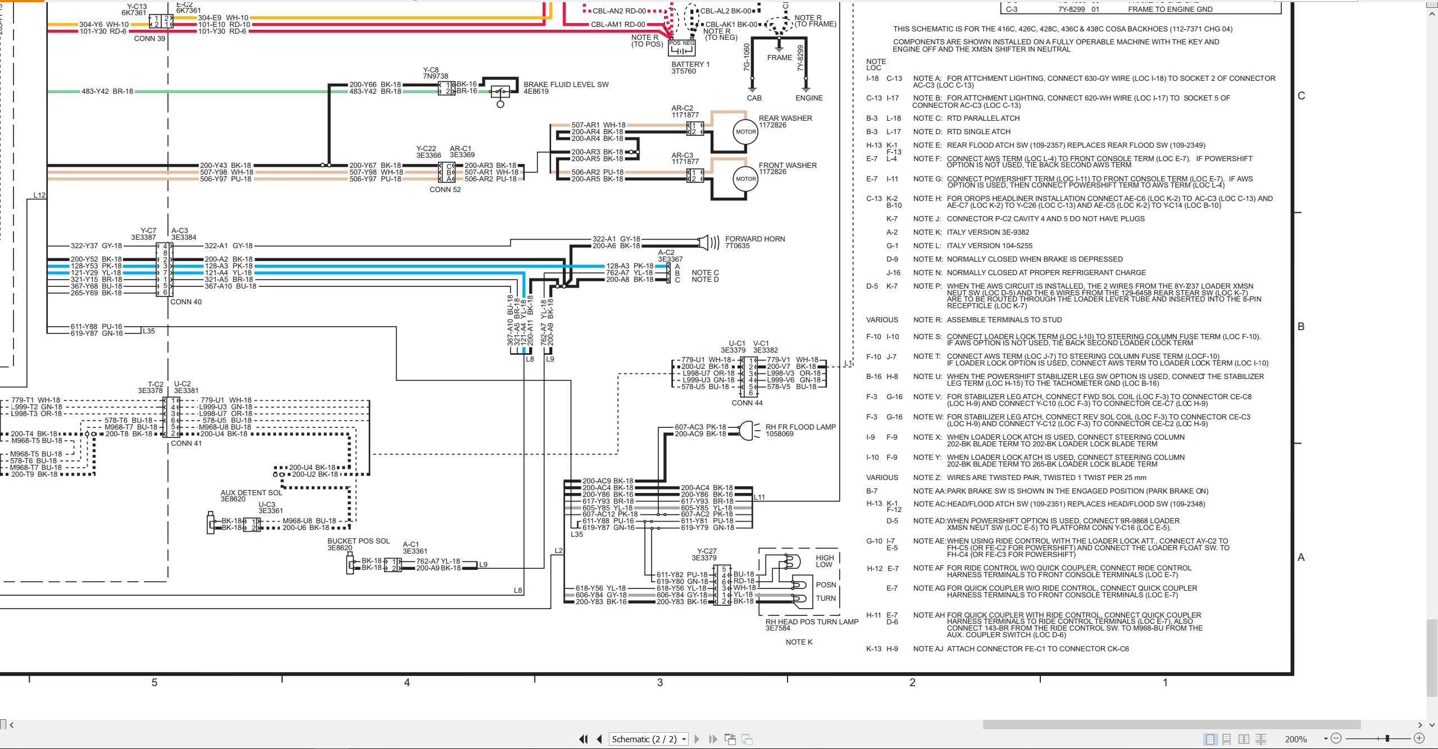1438x749 pixels.
Task: Click the NOTE Z: twisted pair wires text
Action: pyautogui.click(x=1030, y=477)
